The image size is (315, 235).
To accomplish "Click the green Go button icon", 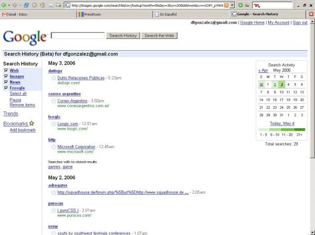I will click(x=240, y=5).
